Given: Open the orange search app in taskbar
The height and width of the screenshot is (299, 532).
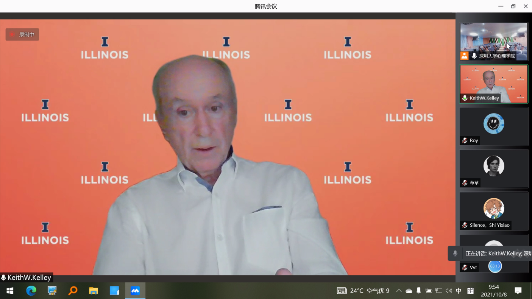Looking at the screenshot, I should coord(73,291).
